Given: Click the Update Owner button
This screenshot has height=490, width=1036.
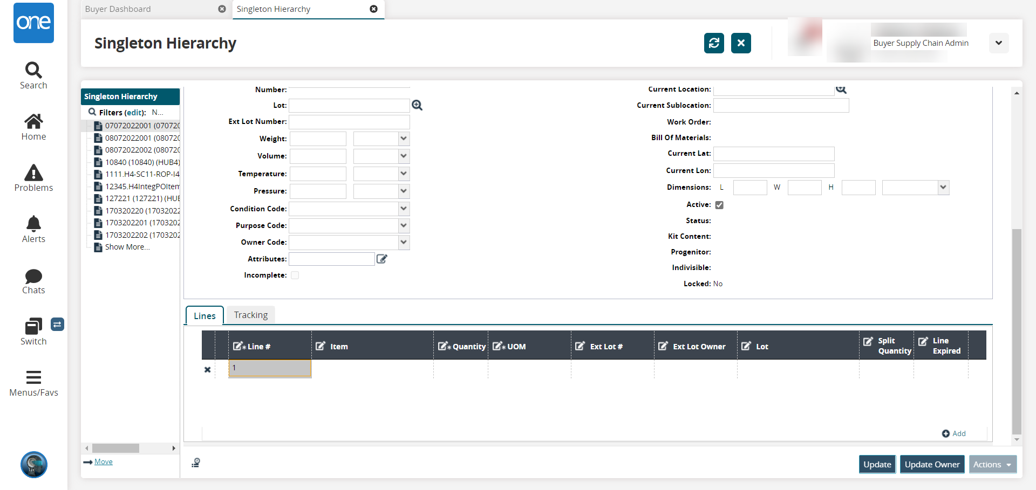Looking at the screenshot, I should (932, 465).
